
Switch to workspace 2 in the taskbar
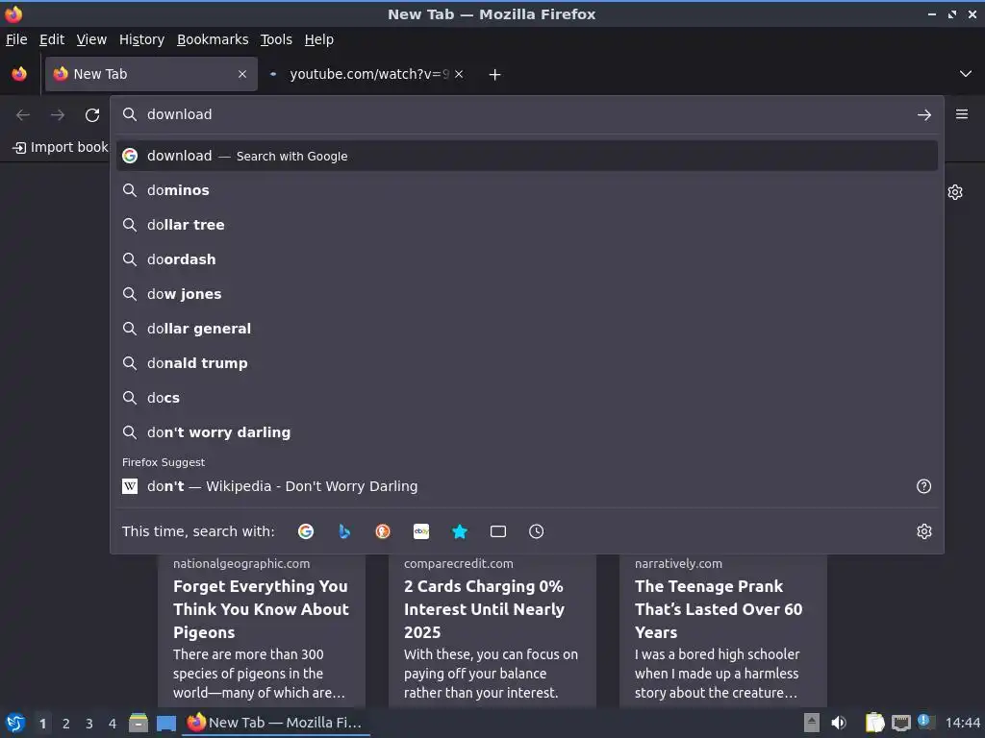pyautogui.click(x=66, y=724)
